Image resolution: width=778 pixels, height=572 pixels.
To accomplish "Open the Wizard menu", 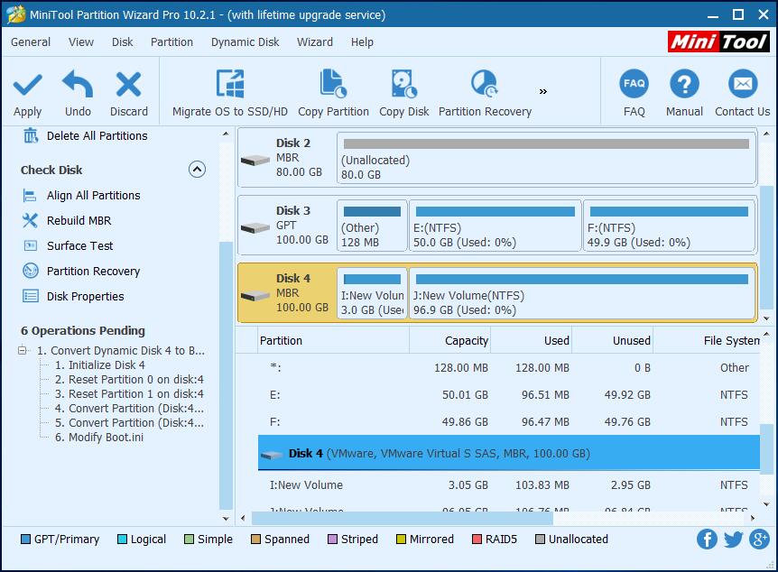I will 314,42.
